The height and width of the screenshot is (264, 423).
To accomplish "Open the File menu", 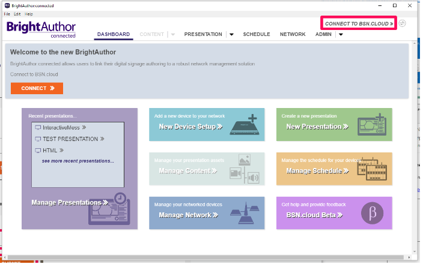I will [7, 14].
